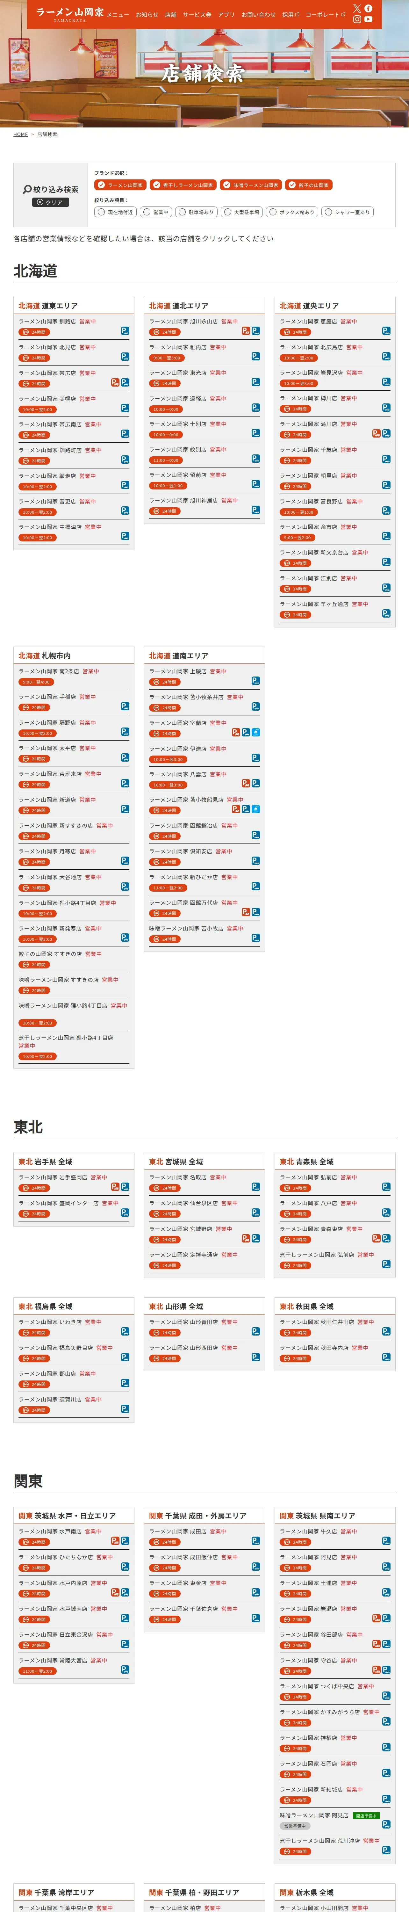The height and width of the screenshot is (1912, 409).
Task: Click parking icon in 恵庭店 row
Action: point(386,331)
